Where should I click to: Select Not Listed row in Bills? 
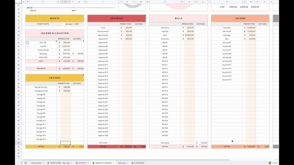click(165, 143)
